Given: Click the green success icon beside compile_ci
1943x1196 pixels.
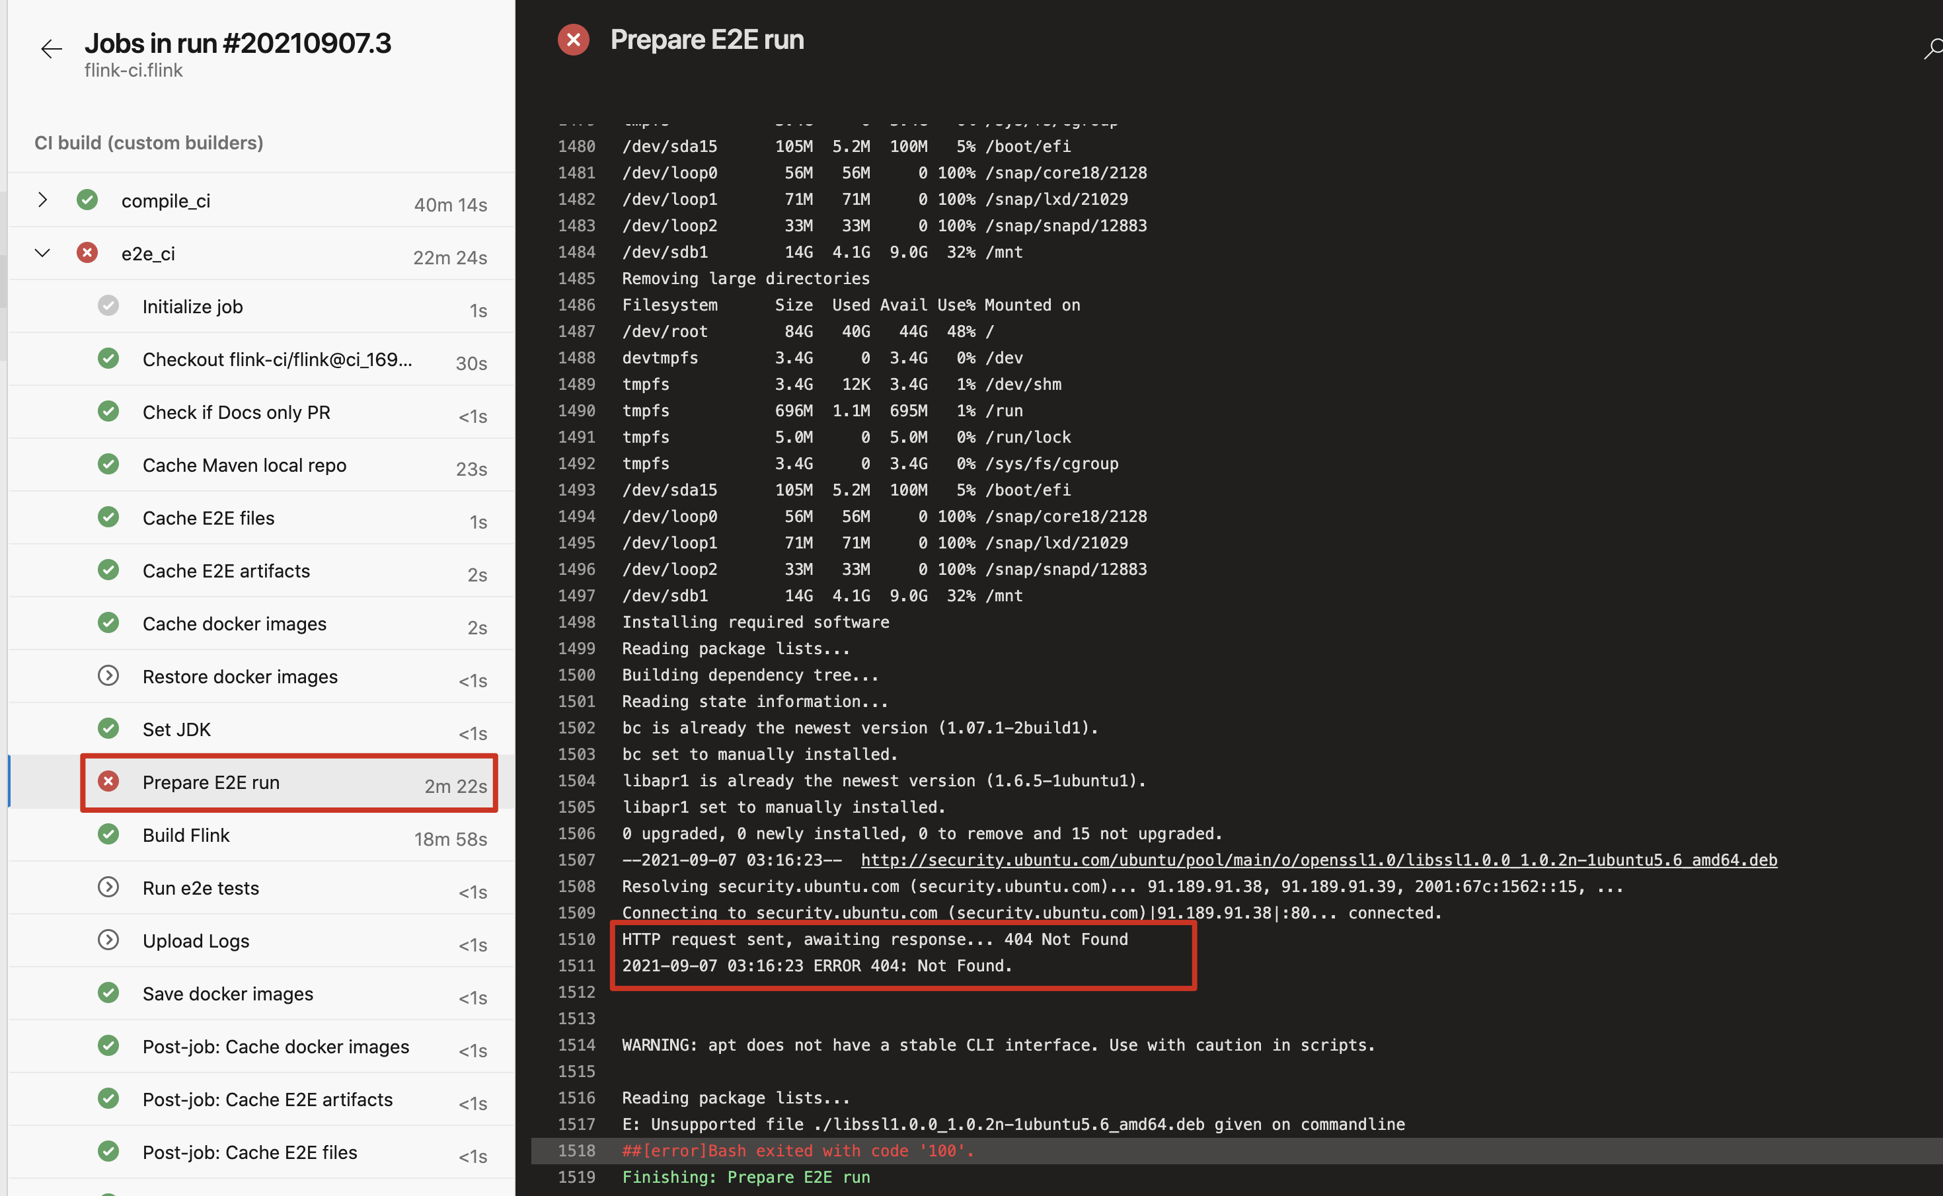Looking at the screenshot, I should click(87, 200).
